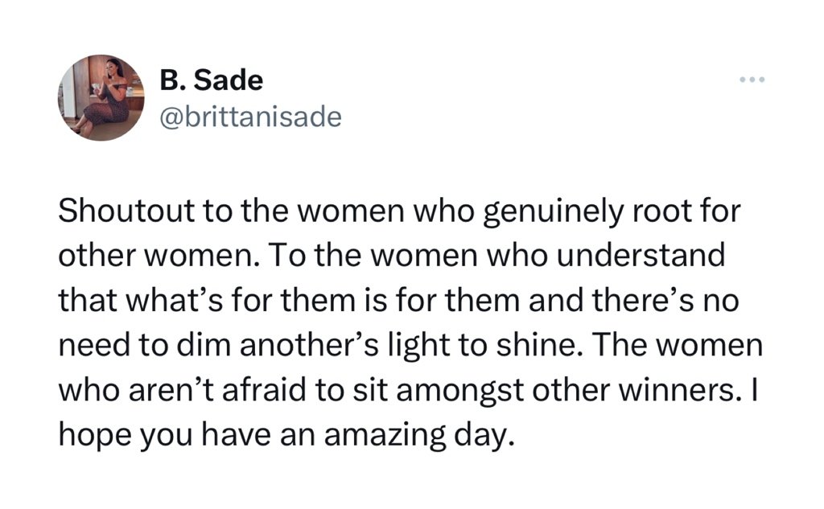This screenshot has width=824, height=509.
Task: Click on the word "genuinely"
Action: pyautogui.click(x=552, y=213)
